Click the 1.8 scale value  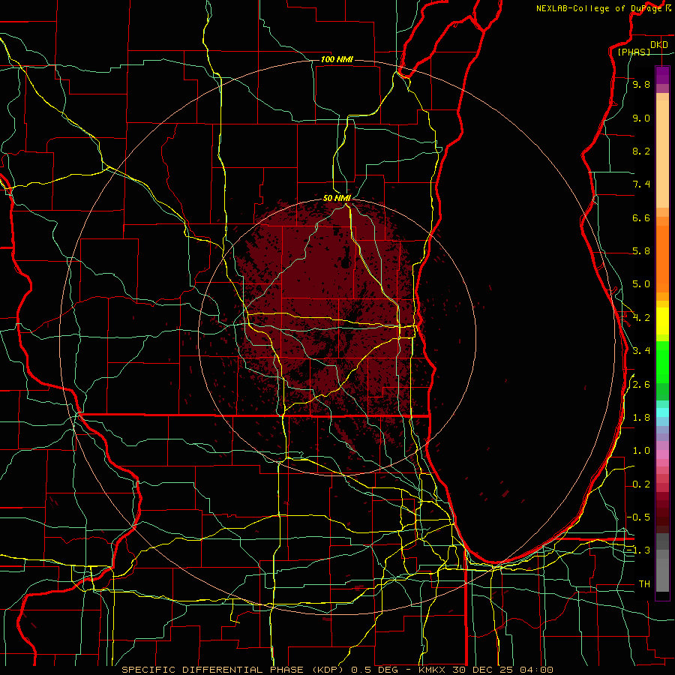pyautogui.click(x=641, y=418)
